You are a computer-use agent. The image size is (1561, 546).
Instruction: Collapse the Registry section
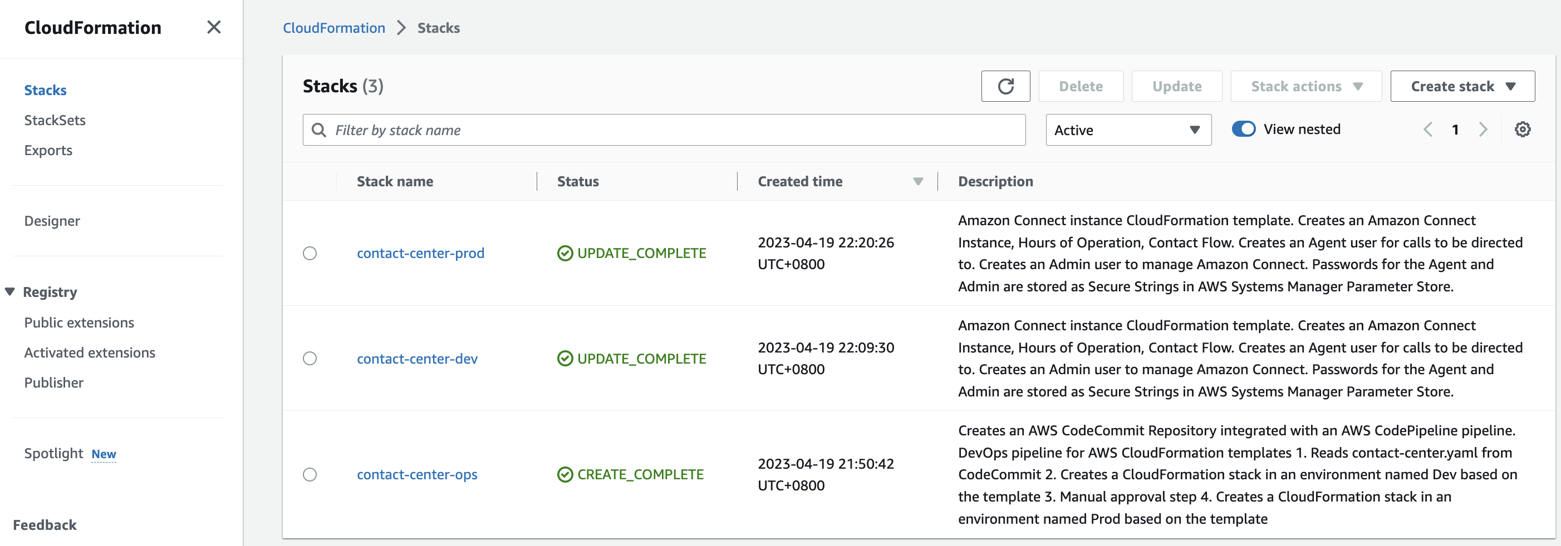pos(9,292)
